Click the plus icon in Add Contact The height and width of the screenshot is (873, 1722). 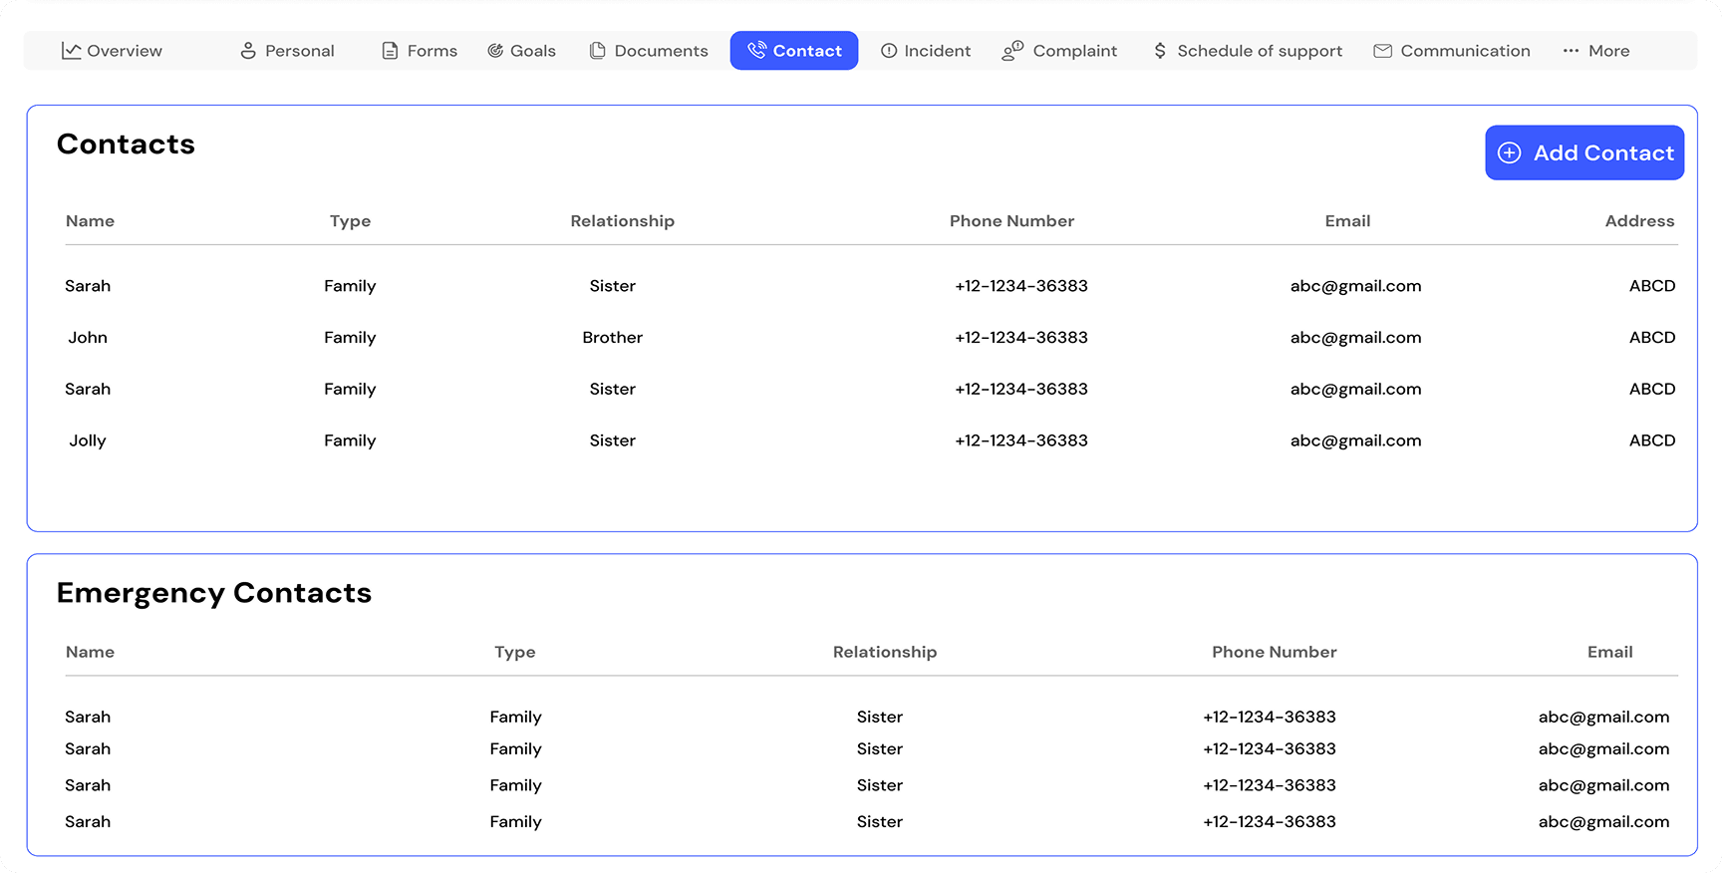coord(1510,152)
